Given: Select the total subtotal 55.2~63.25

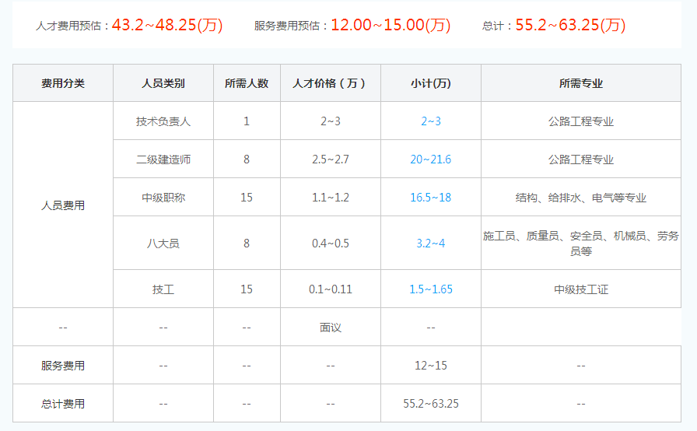Looking at the screenshot, I should [431, 404].
